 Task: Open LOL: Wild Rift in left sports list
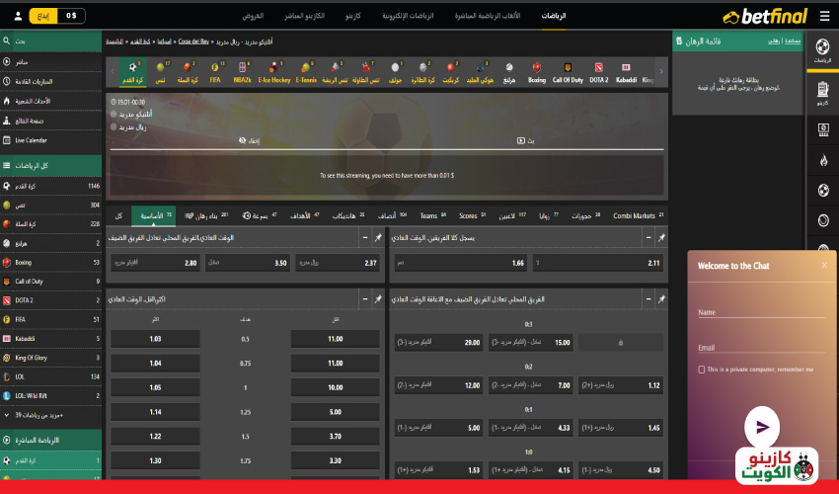[50, 396]
